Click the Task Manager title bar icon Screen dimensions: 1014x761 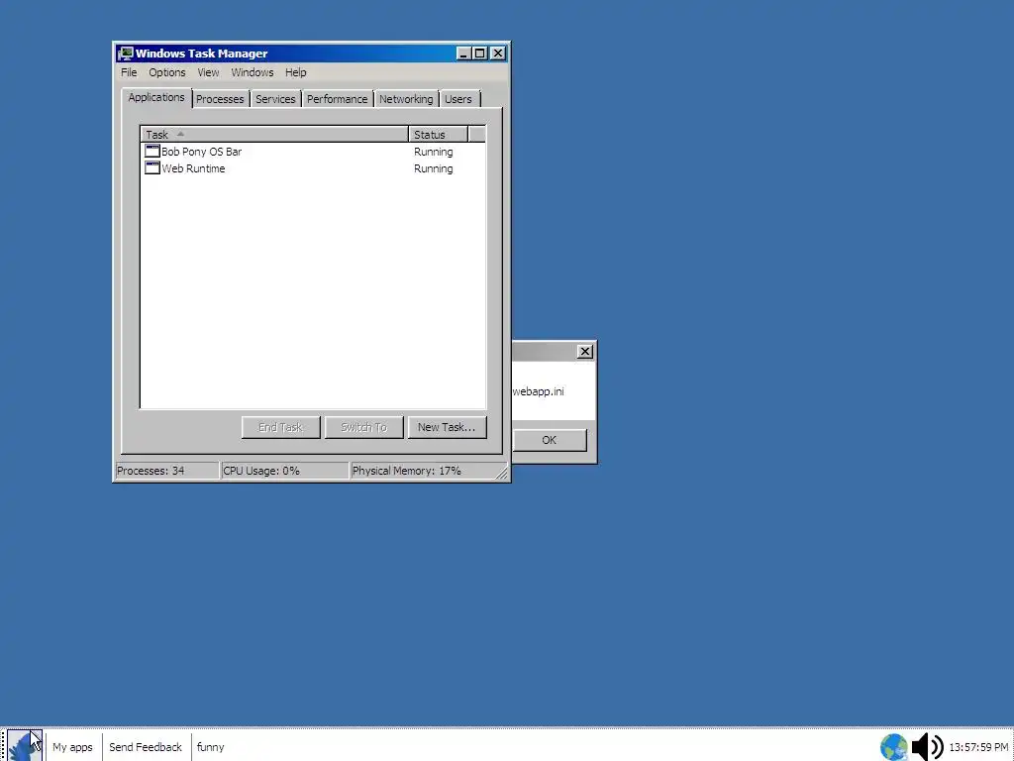[126, 54]
